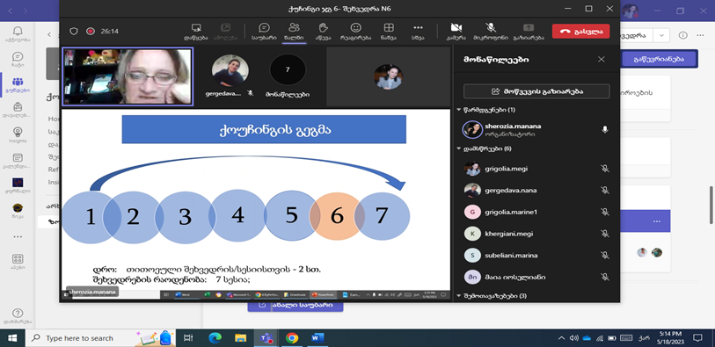Open Insights in Teams sidebar
This screenshot has width=715, height=347.
point(18,135)
